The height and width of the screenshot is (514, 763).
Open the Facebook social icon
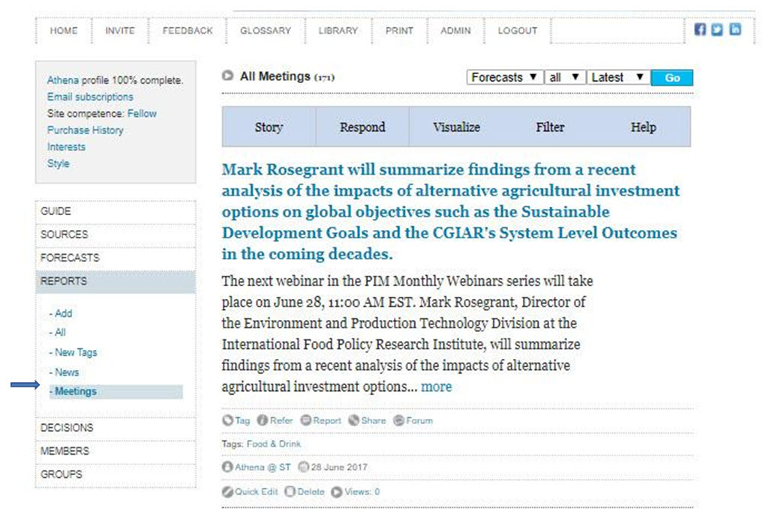(x=700, y=30)
